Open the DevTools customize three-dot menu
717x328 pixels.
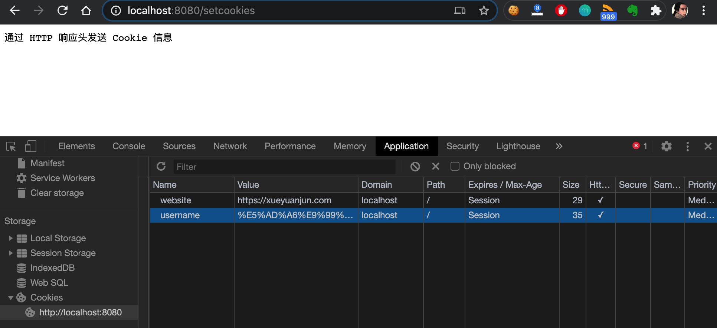(x=688, y=146)
